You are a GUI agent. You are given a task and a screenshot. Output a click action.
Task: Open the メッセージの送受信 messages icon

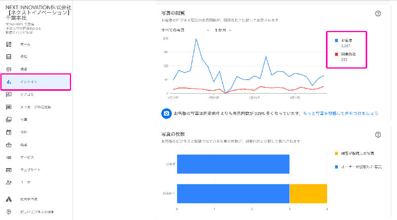[x=9, y=107]
